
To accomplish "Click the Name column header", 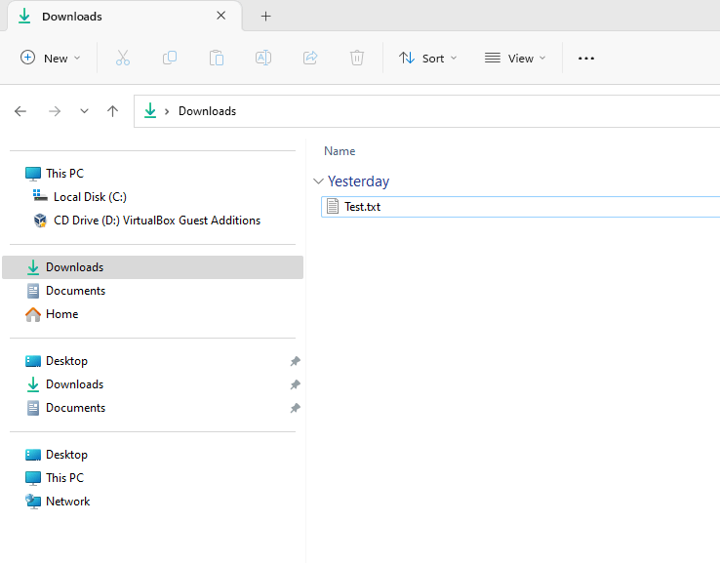I will pos(340,151).
